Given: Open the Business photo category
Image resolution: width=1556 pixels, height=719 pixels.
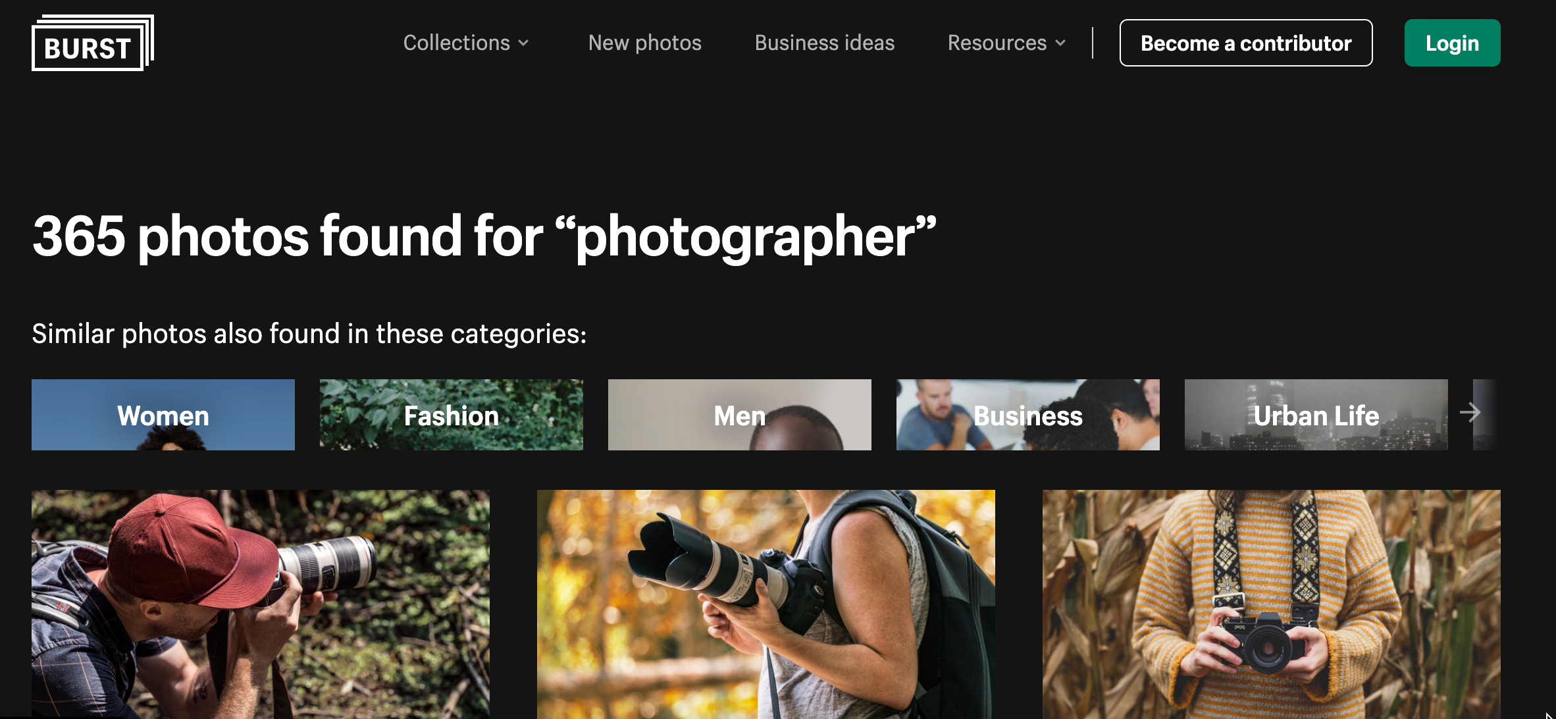Looking at the screenshot, I should pyautogui.click(x=1027, y=414).
